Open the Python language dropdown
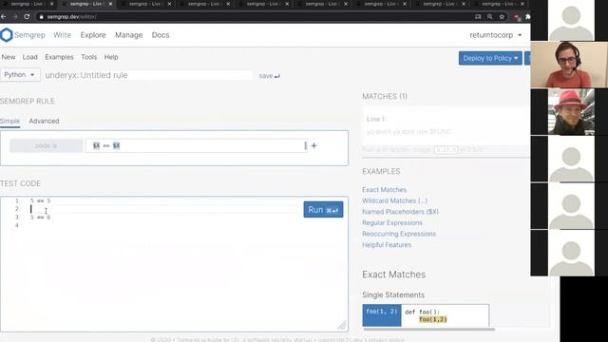Viewport: 608px width, 342px height. pyautogui.click(x=20, y=74)
